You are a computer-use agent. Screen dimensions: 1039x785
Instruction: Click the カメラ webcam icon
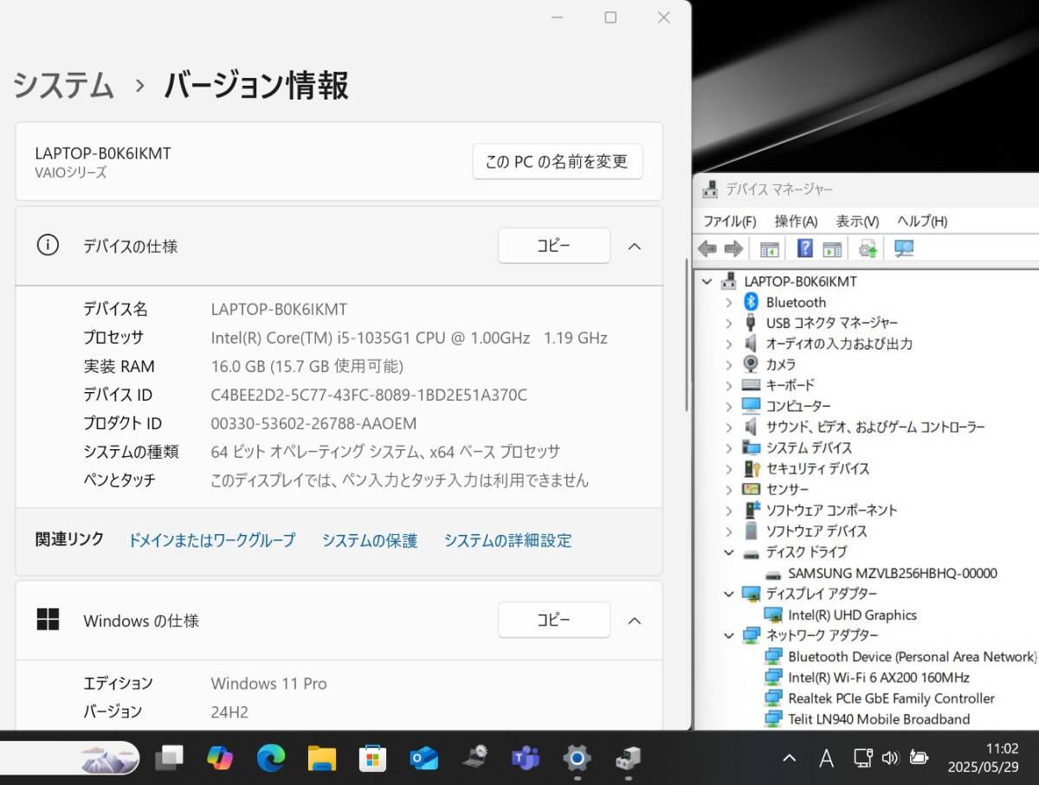751,364
